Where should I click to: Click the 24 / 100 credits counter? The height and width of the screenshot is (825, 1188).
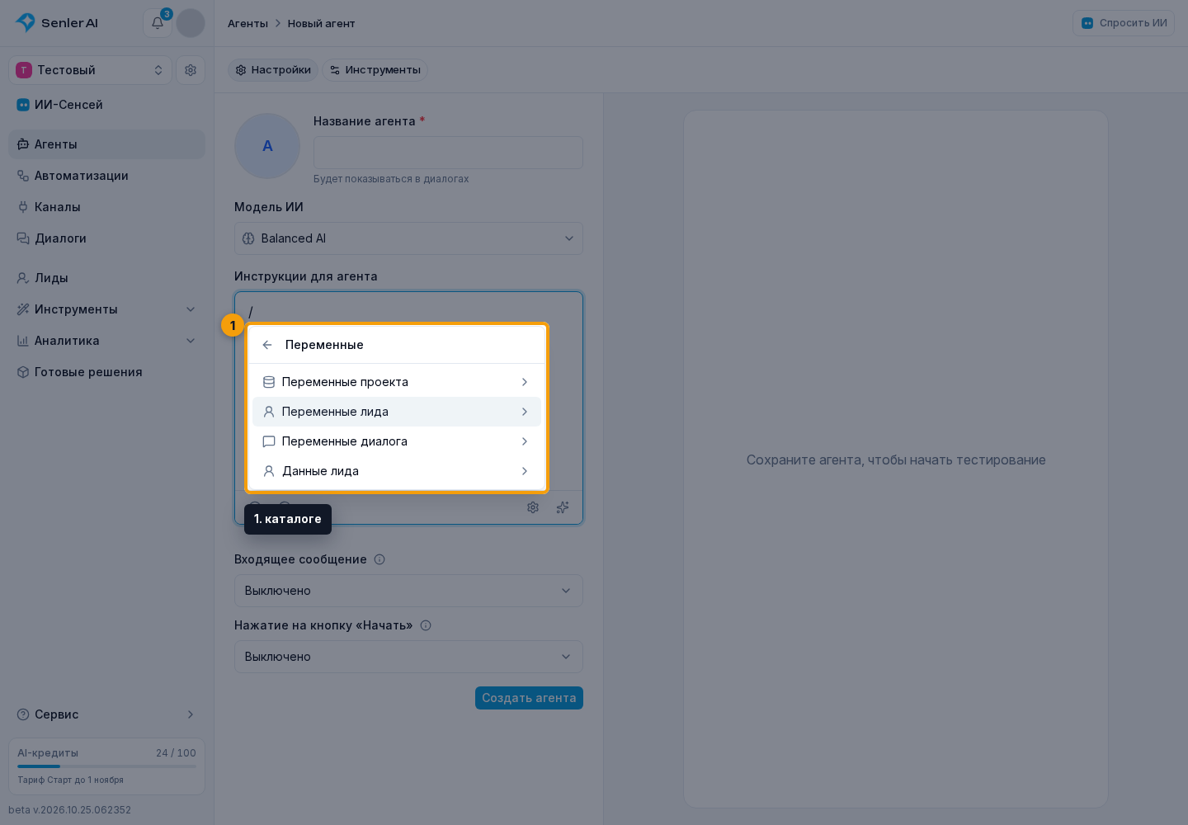pyautogui.click(x=176, y=753)
